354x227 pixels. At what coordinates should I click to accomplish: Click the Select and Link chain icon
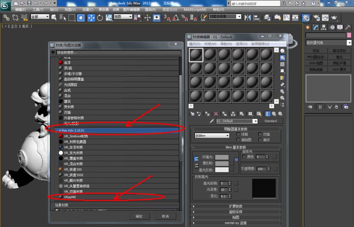6,18
